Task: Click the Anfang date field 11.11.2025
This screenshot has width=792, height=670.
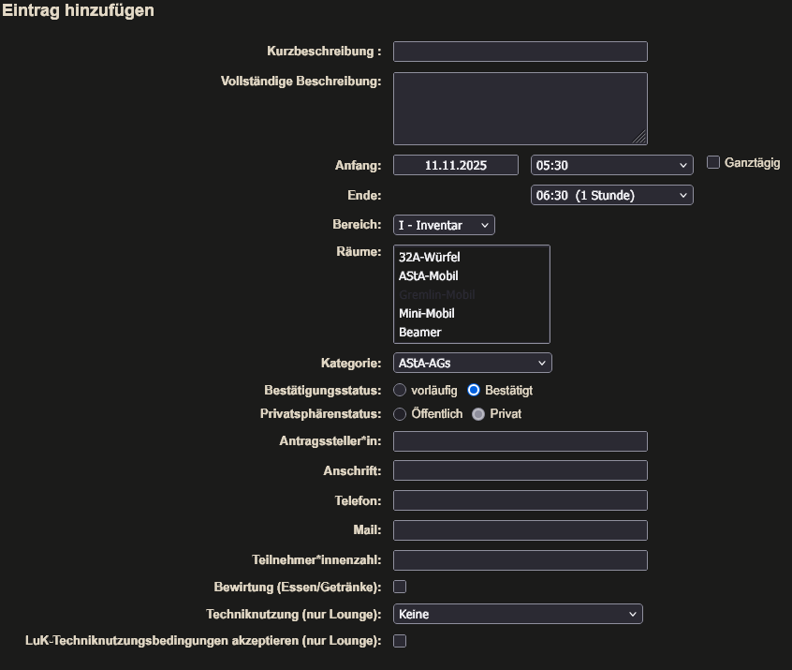Action: (455, 165)
